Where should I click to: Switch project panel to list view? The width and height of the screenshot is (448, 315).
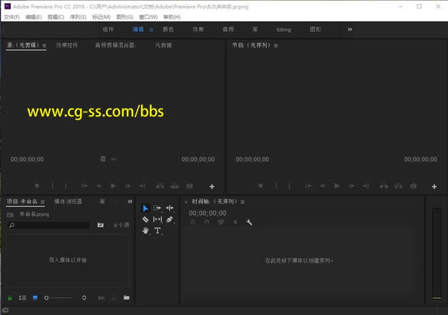point(22,297)
